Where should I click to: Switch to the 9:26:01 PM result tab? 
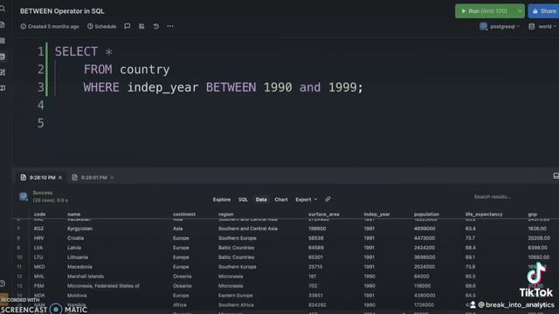(90, 177)
